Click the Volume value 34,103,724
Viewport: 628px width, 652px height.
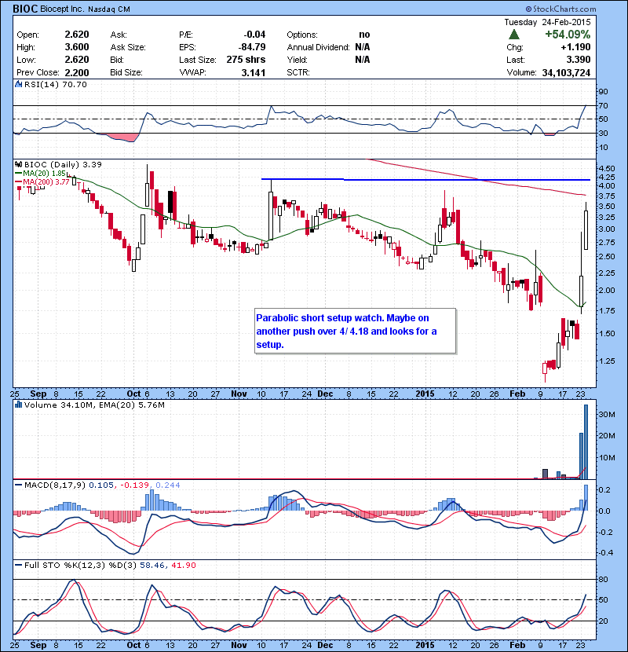pos(566,72)
